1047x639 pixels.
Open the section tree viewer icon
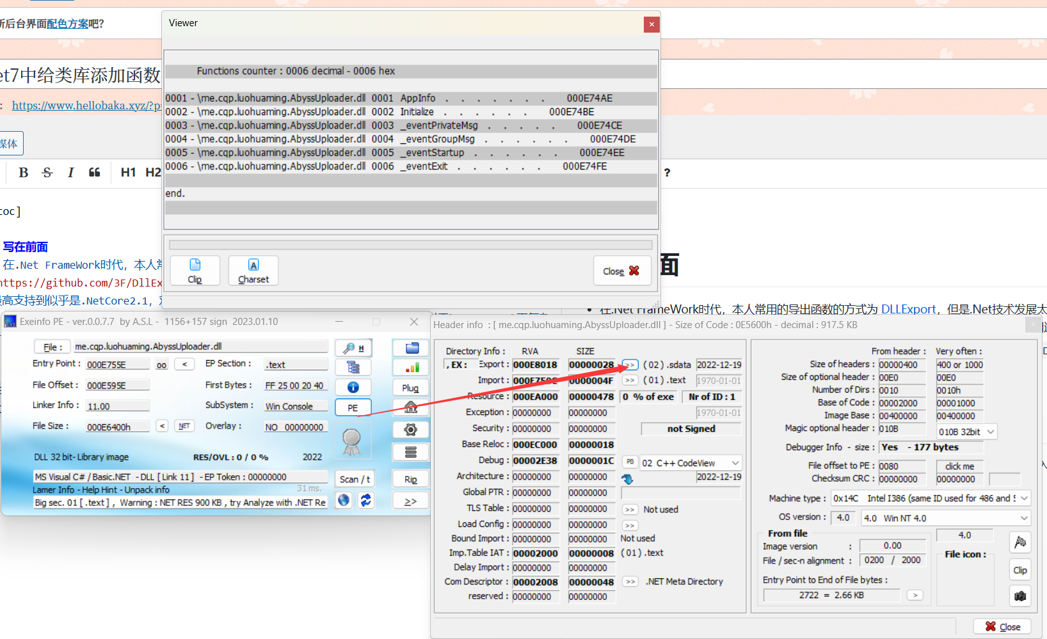coord(353,367)
